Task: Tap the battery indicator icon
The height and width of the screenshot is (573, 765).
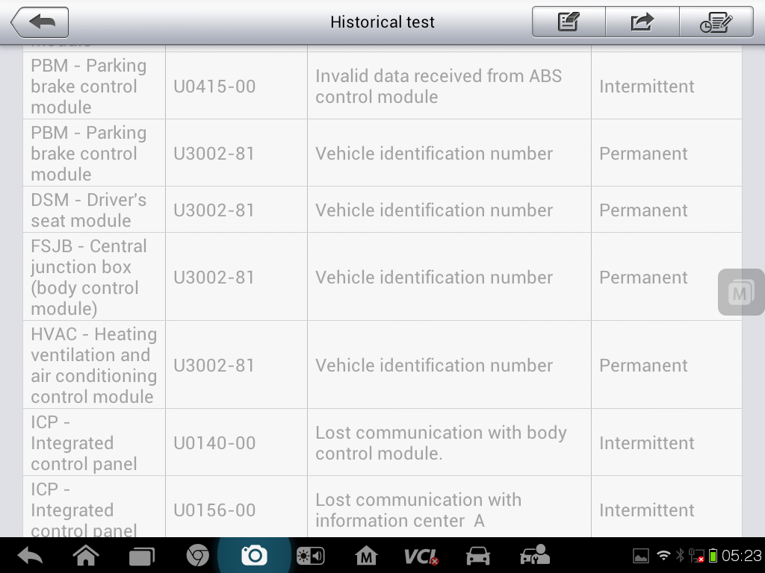Action: click(x=713, y=555)
